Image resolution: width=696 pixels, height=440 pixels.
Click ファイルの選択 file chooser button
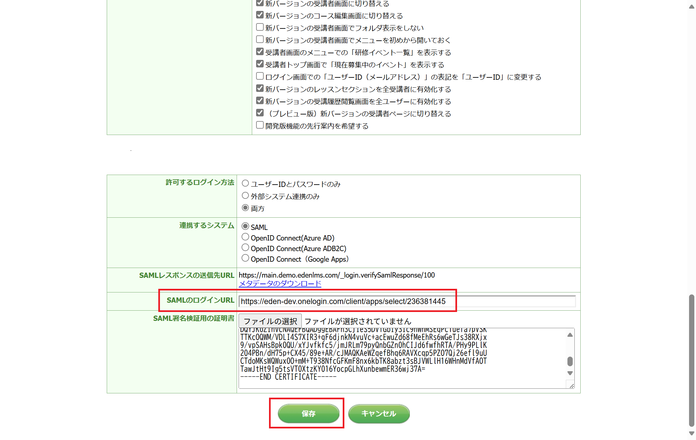pyautogui.click(x=270, y=321)
